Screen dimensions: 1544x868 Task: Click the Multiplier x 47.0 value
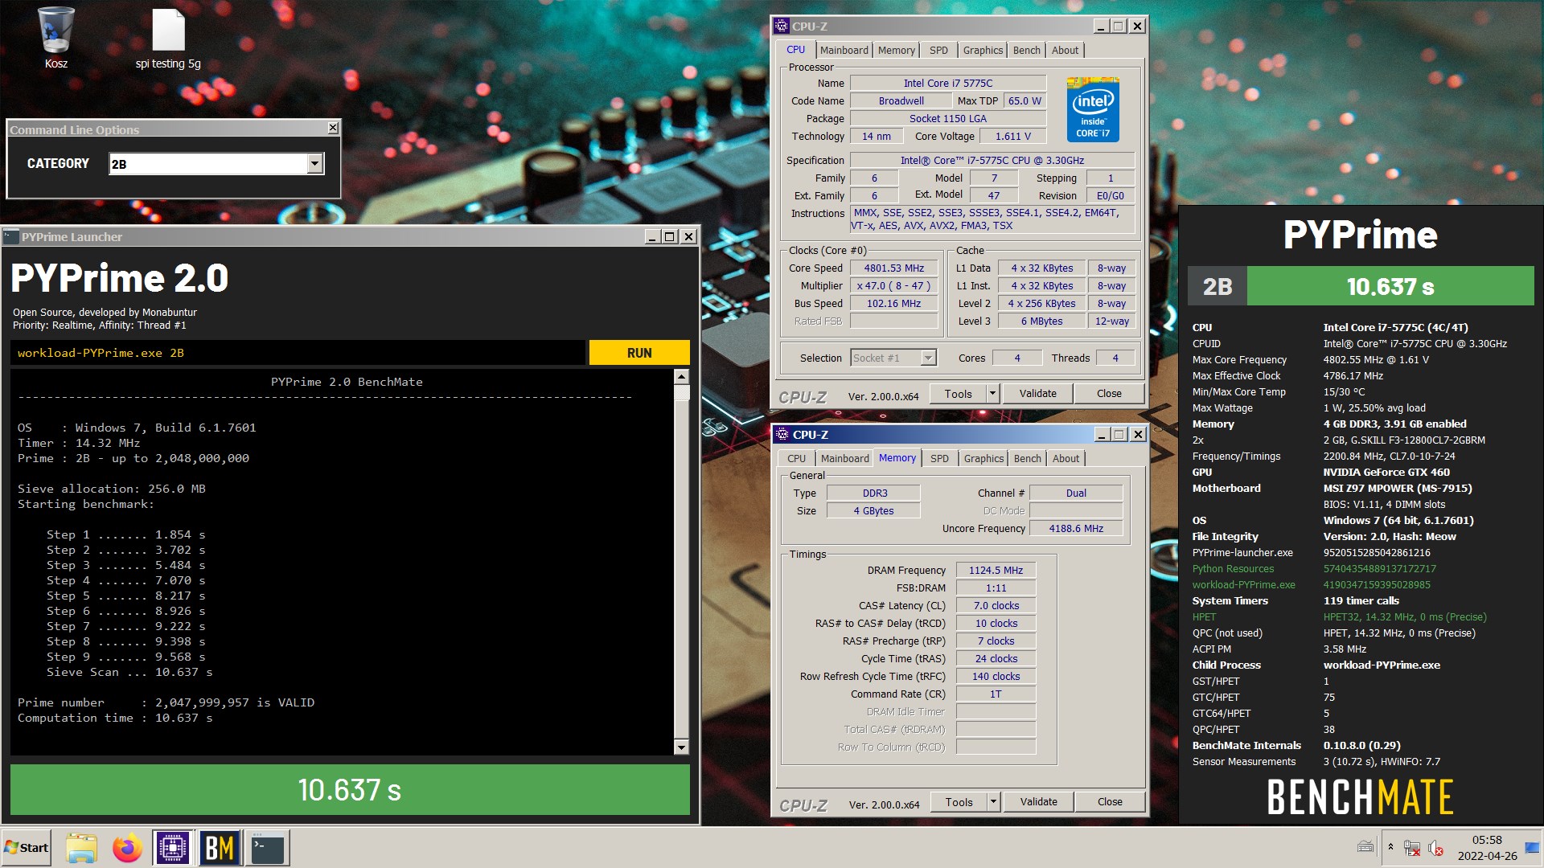[x=893, y=286]
